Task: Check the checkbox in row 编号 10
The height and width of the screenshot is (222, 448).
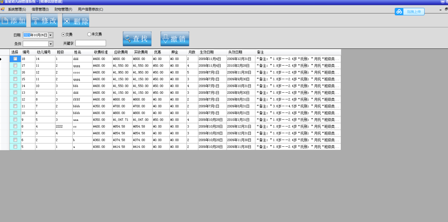Action: tap(15, 113)
